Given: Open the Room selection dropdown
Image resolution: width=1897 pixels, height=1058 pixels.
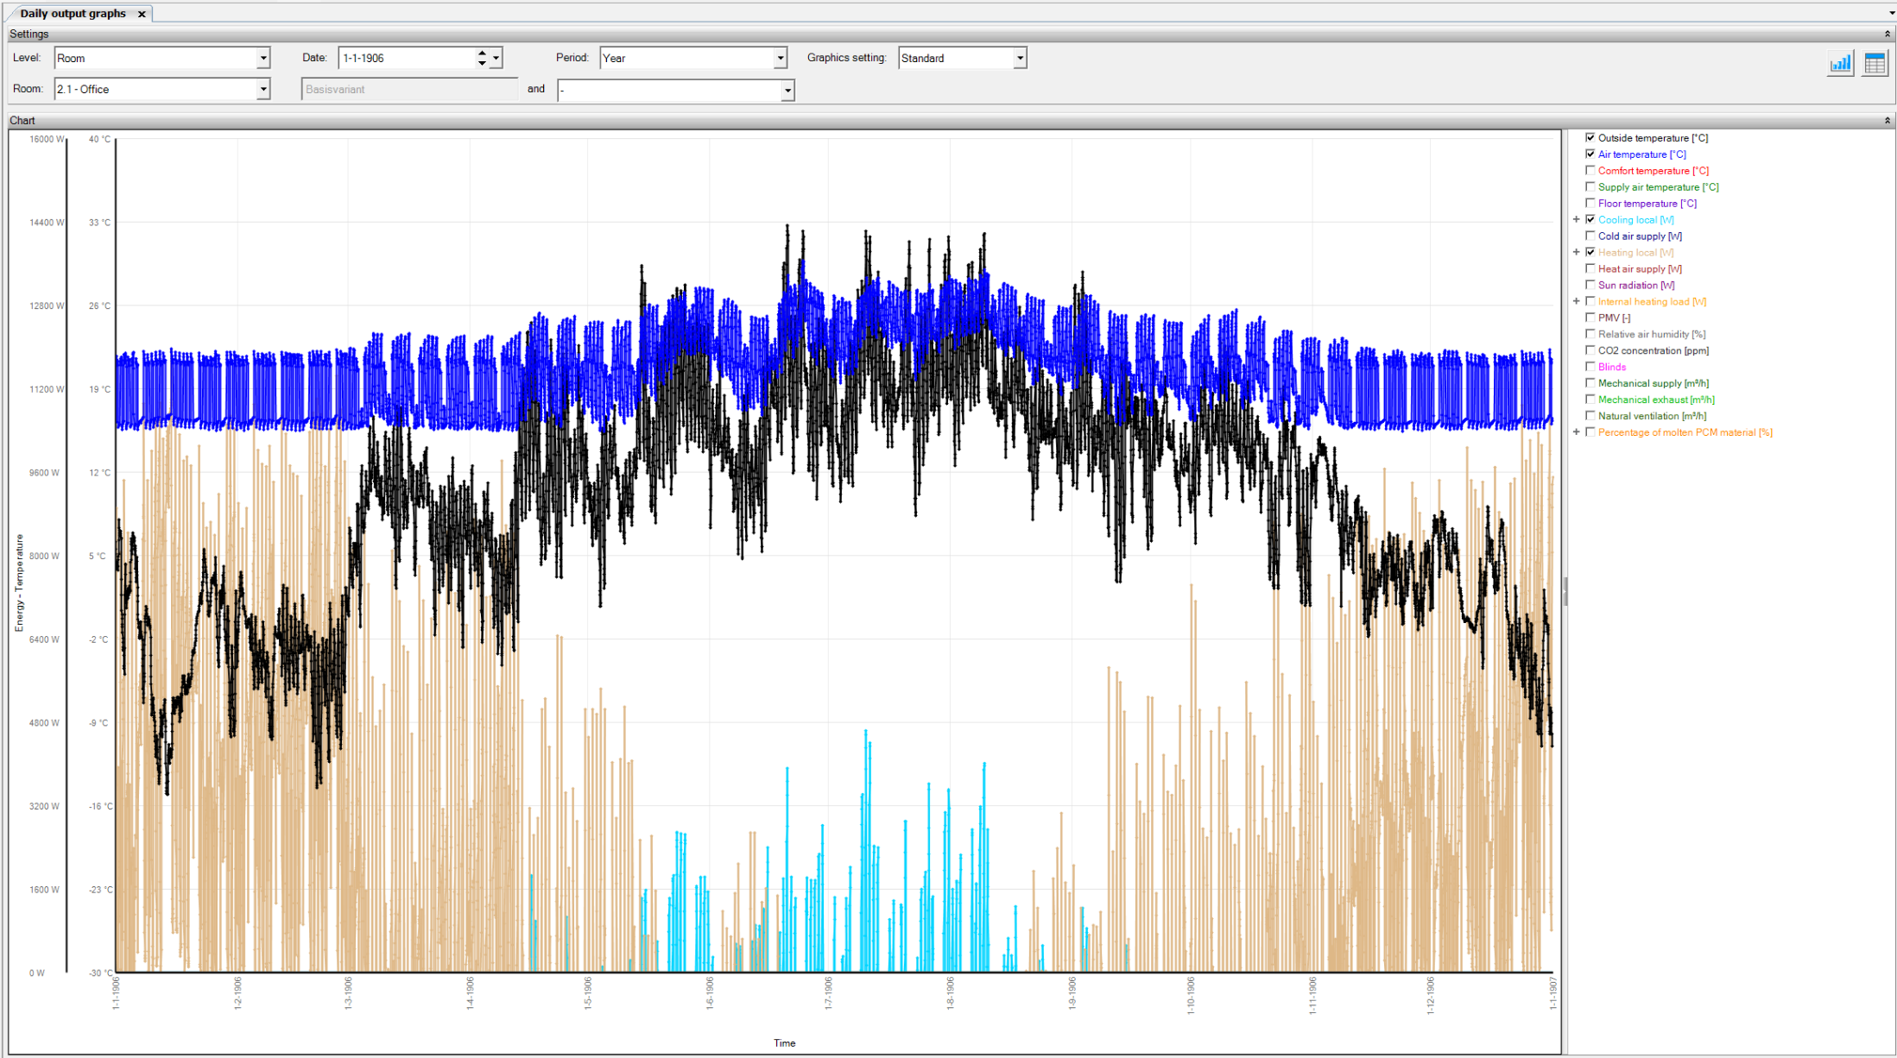Looking at the screenshot, I should pyautogui.click(x=263, y=89).
